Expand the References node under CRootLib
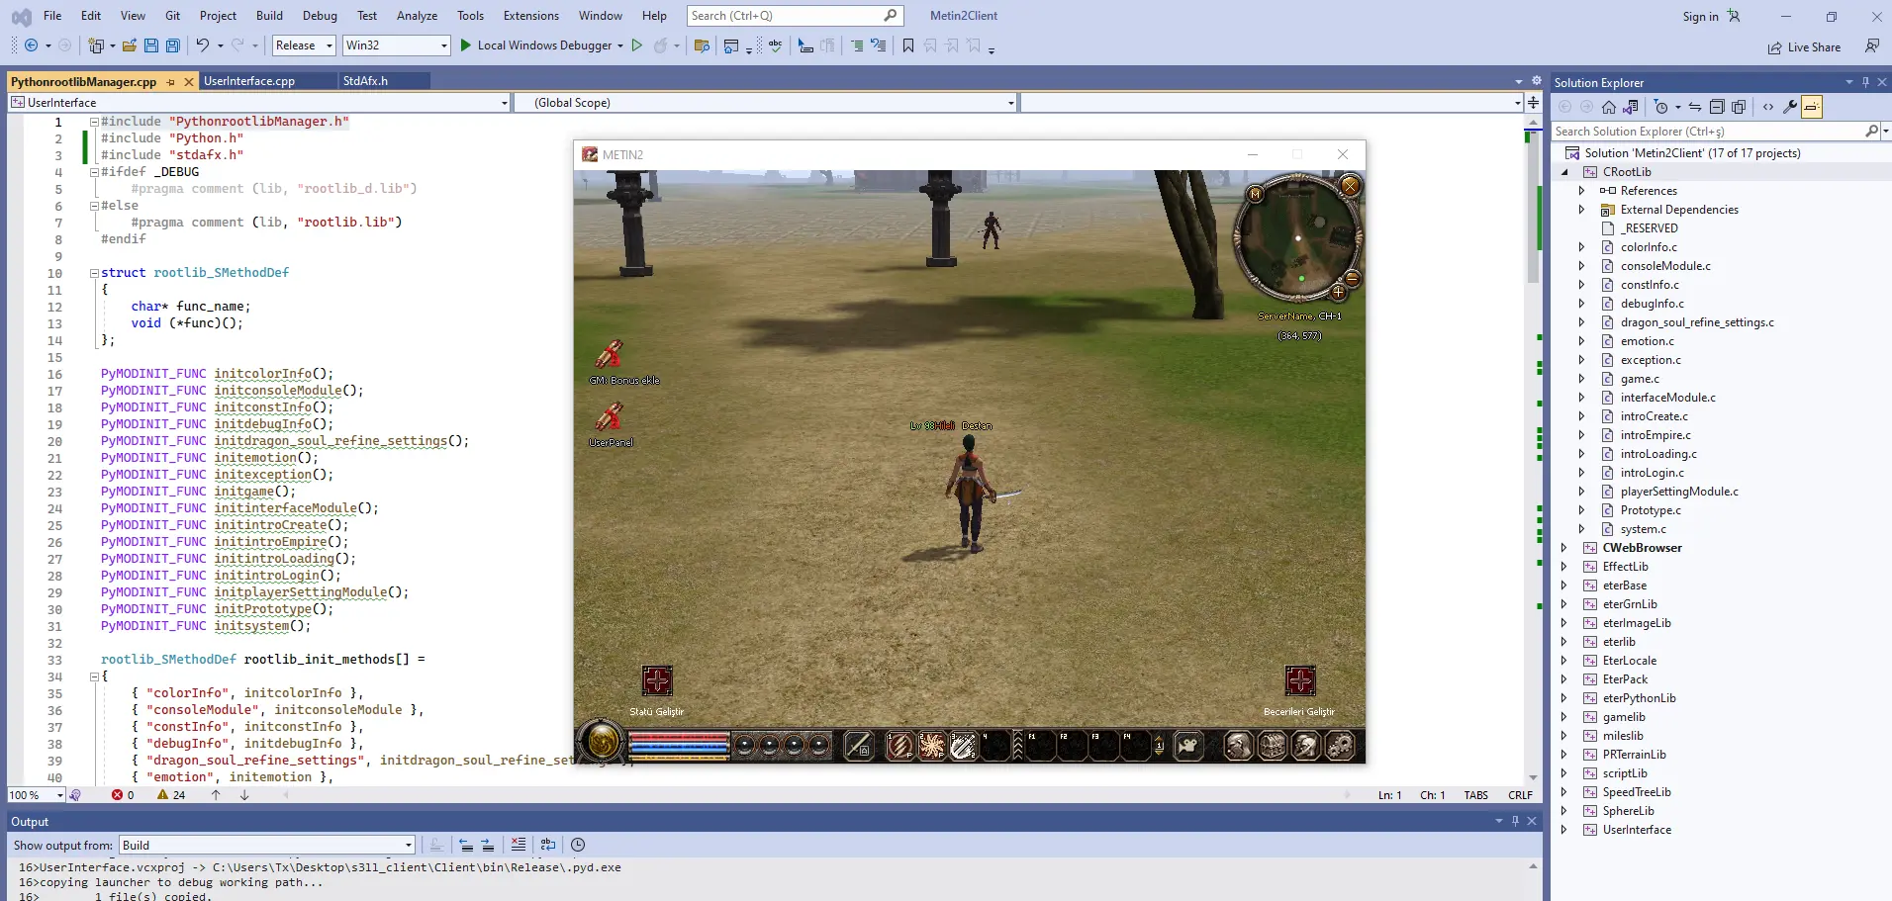Viewport: 1892px width, 901px height. tap(1581, 191)
